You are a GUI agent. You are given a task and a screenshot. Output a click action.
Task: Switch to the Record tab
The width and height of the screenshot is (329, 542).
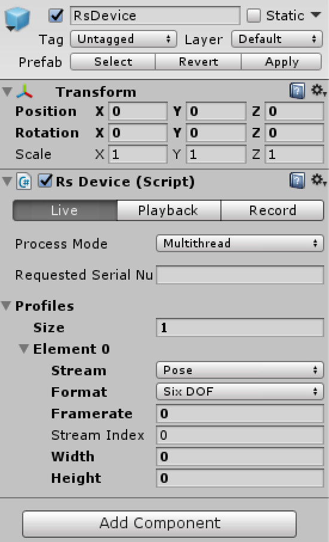pyautogui.click(x=272, y=210)
